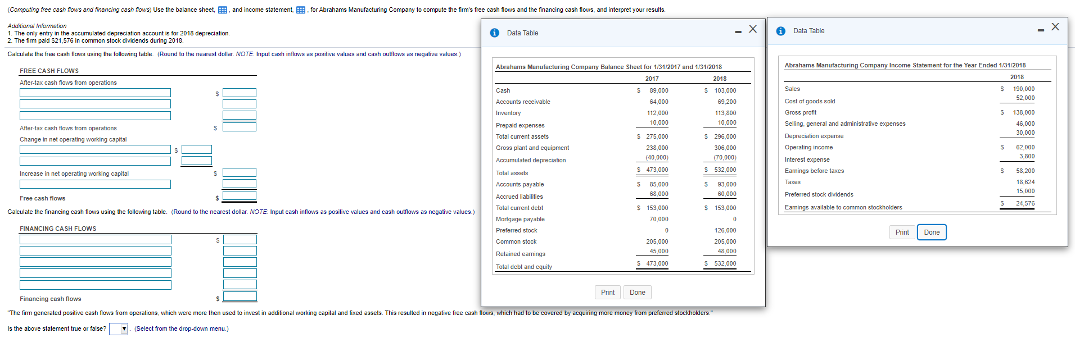
Task: Open the income statement data table icon
Action: tap(301, 10)
